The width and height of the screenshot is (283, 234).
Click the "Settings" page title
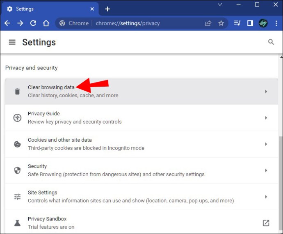coord(39,42)
